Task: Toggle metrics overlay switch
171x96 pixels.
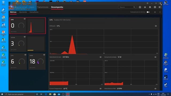Action: [148, 12]
